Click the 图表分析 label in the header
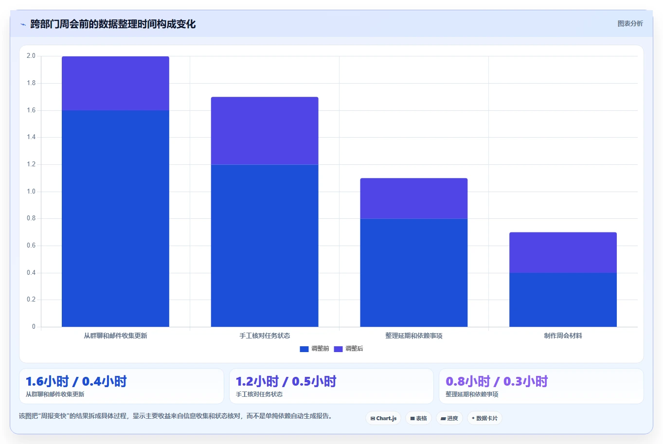 (630, 23)
